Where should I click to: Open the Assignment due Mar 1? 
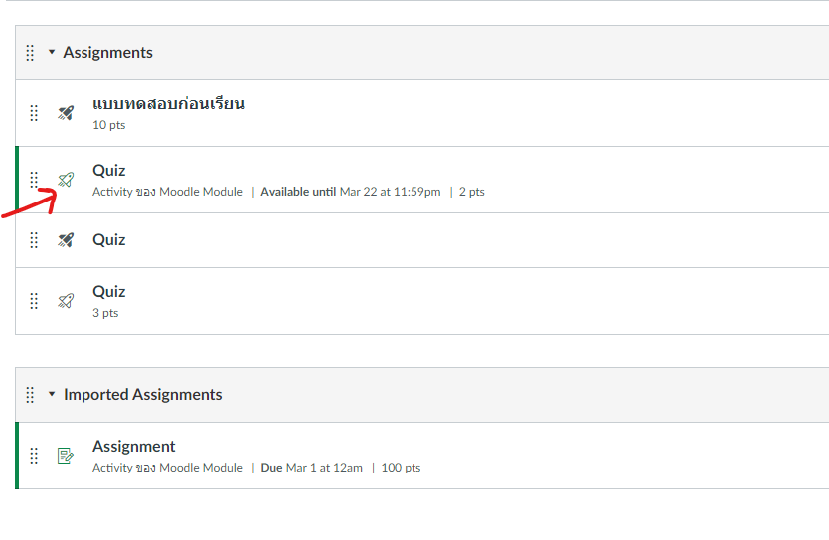[133, 447]
